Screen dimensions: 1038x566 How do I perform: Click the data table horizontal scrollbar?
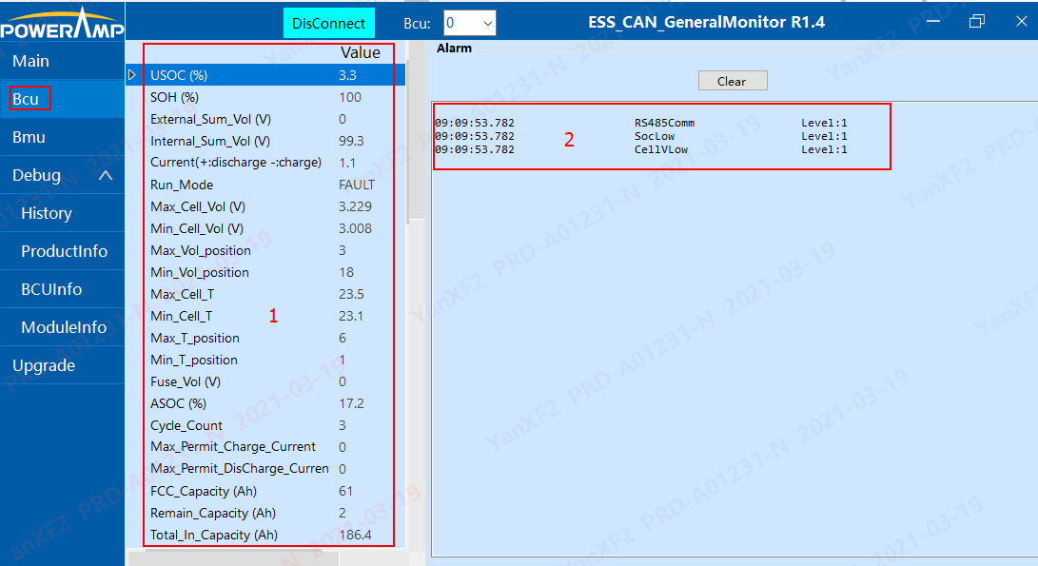tap(233, 558)
